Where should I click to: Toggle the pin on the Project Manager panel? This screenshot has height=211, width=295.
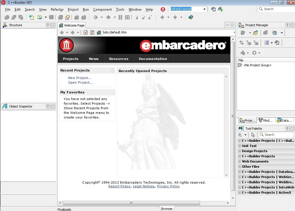[x=287, y=25]
